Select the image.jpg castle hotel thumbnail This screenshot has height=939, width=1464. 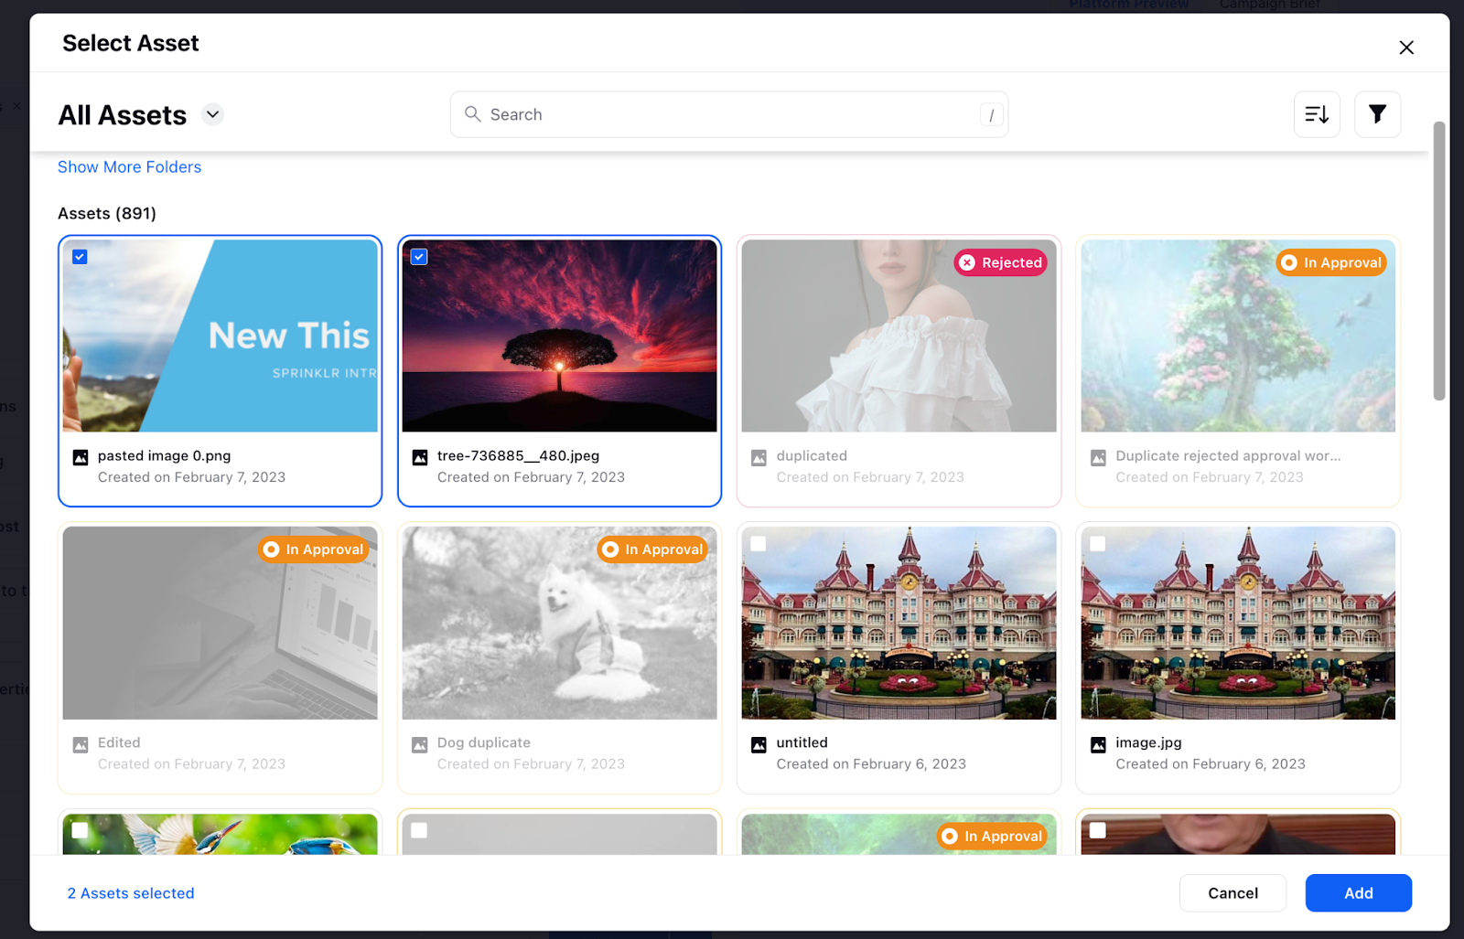click(1238, 623)
